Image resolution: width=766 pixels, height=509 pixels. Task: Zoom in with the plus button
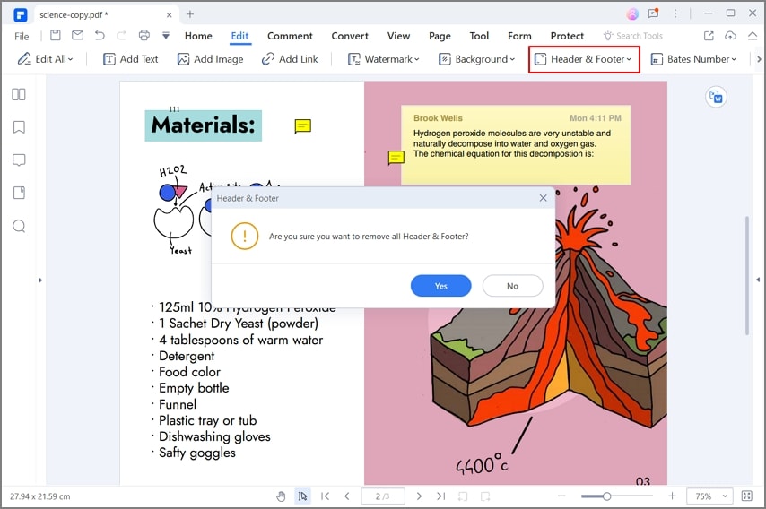click(672, 496)
